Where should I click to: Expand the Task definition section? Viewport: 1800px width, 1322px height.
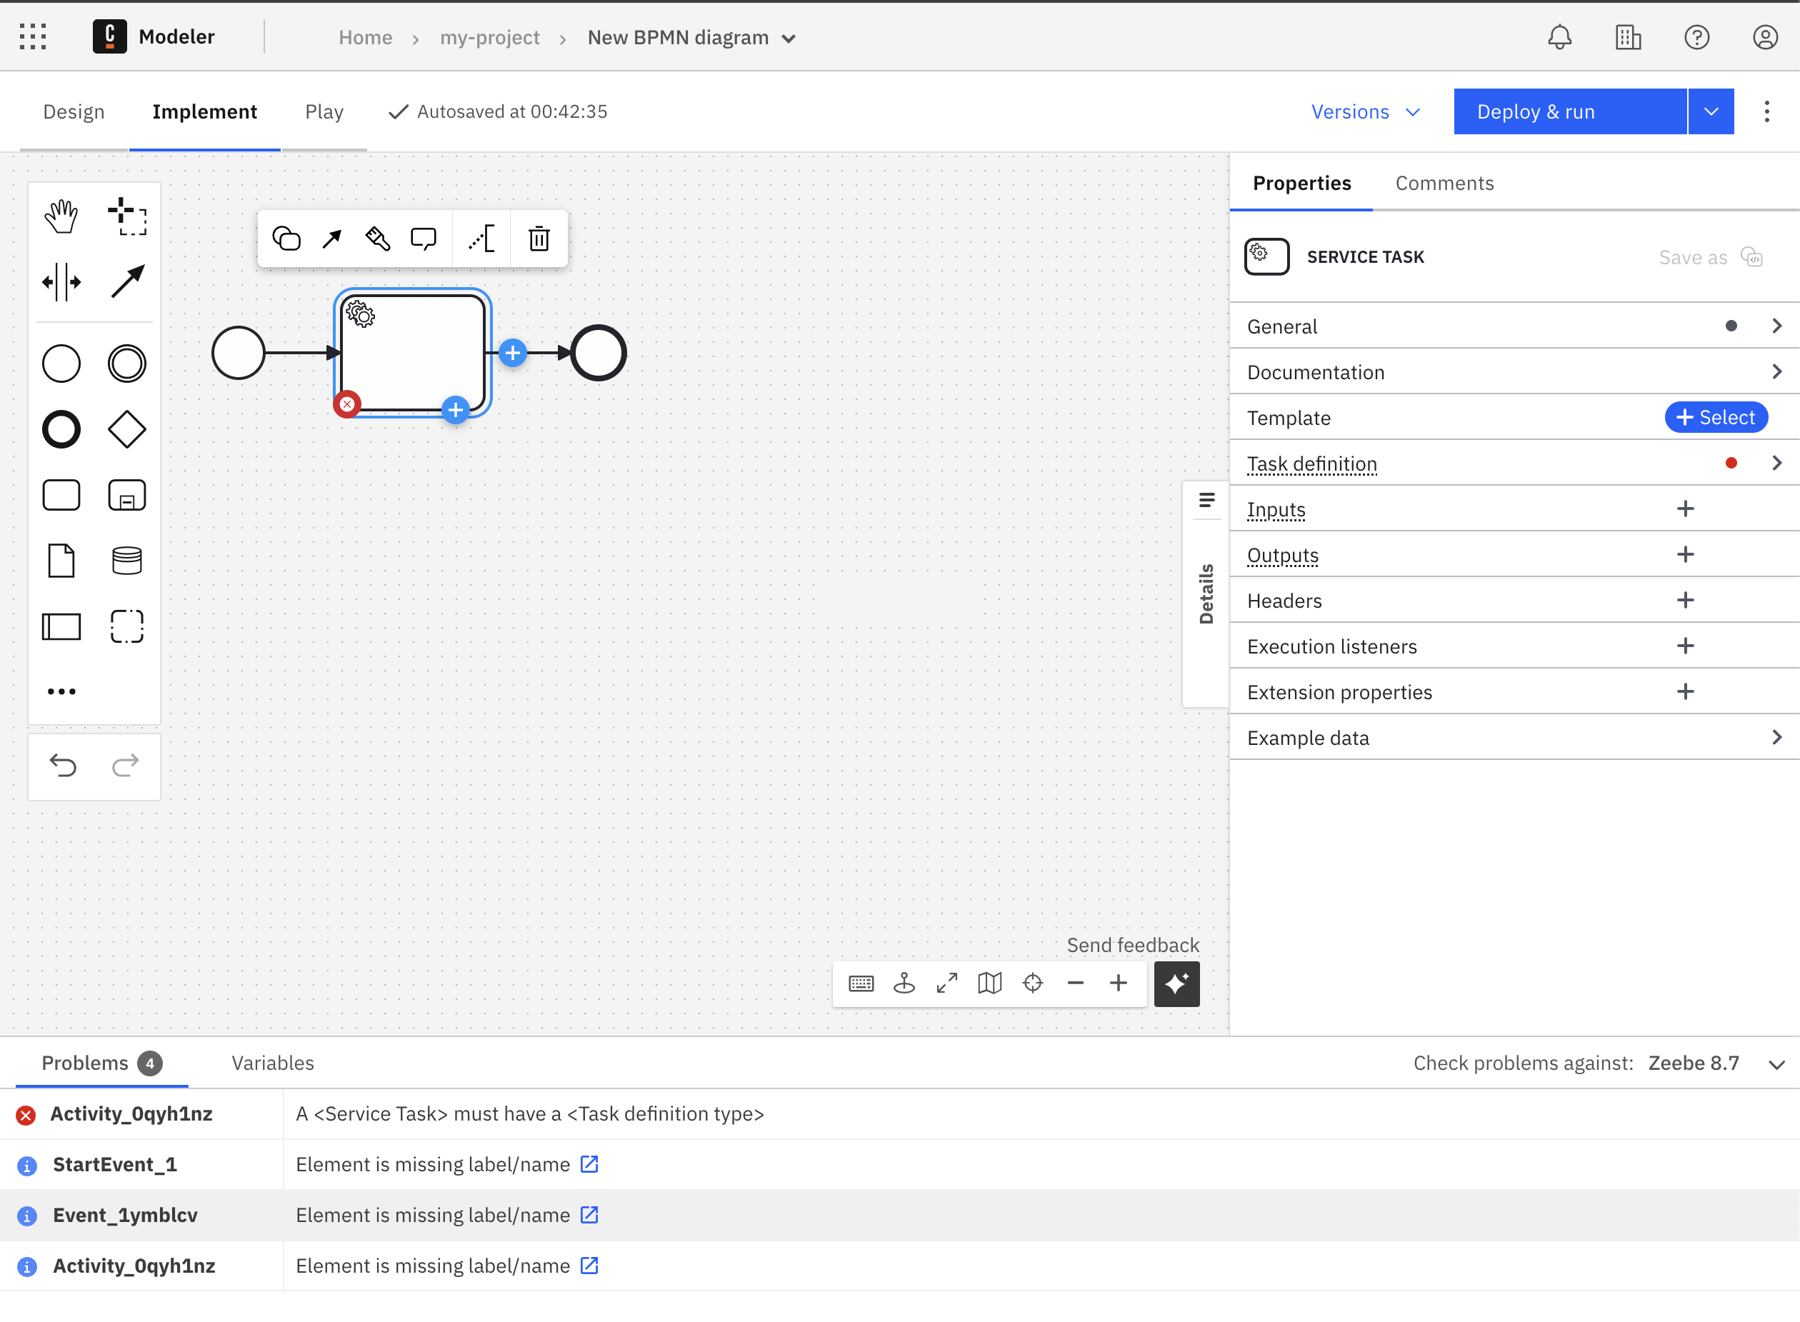(x=1514, y=464)
